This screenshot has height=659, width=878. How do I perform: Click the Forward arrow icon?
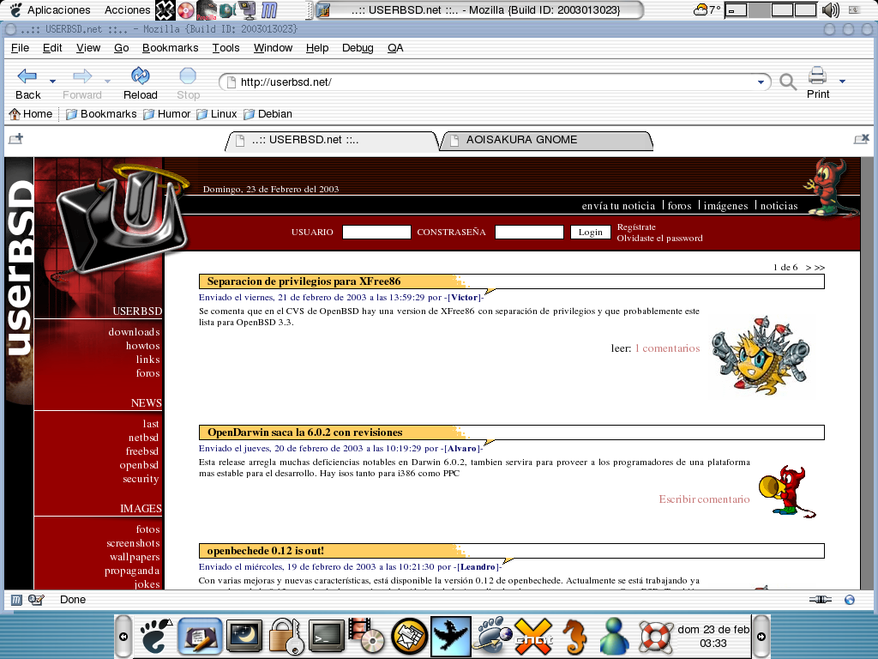(82, 76)
